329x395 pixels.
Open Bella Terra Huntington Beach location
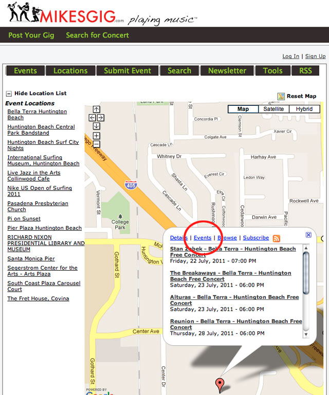37,115
